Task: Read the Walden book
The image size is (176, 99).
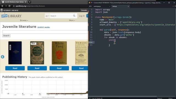Action: click(x=37, y=68)
